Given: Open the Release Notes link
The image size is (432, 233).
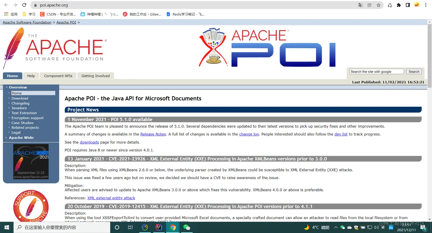Looking at the screenshot, I should (153, 134).
